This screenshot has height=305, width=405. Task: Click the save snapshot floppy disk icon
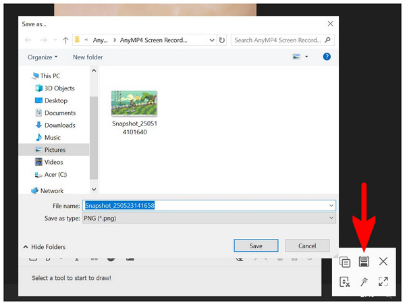pyautogui.click(x=364, y=262)
